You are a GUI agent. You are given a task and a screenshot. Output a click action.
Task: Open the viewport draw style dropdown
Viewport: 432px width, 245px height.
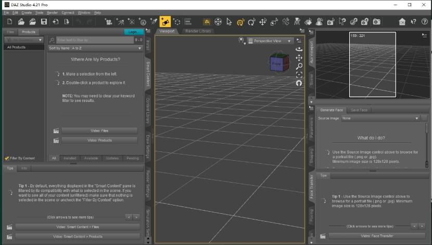click(242, 41)
